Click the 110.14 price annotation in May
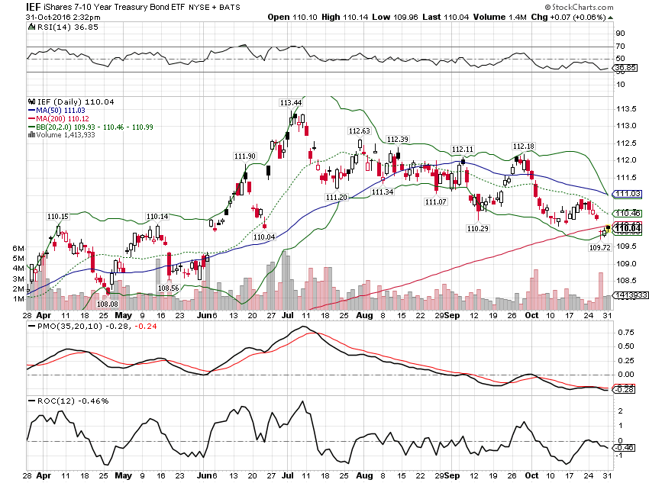This screenshot has height=483, width=649. pyautogui.click(x=157, y=217)
